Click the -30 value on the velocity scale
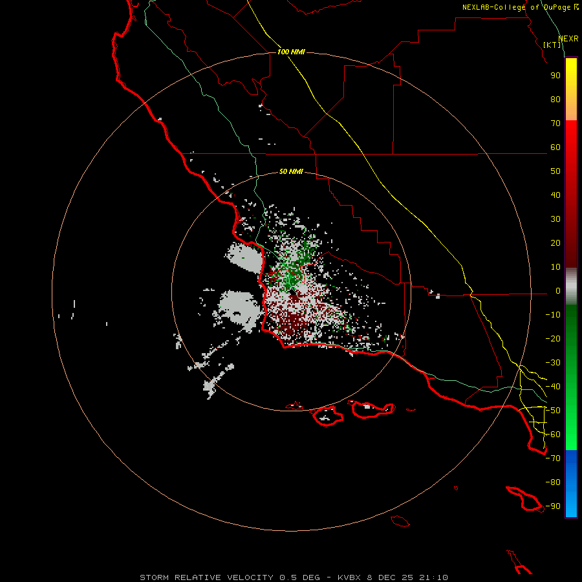Screen dimensions: 582x582 coord(553,363)
